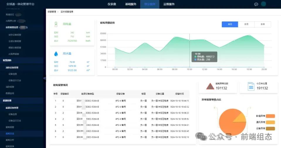Viewport: 281px width, 148px height.
Task: Collapse the 能源设备管理 sidebar group
Action: click(12, 108)
